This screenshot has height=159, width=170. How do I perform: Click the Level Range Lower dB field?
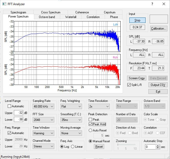19,119
